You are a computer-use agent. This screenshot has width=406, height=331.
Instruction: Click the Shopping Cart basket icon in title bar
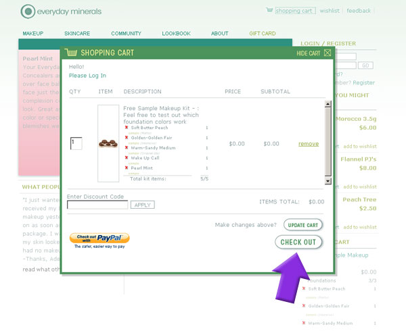click(x=71, y=53)
